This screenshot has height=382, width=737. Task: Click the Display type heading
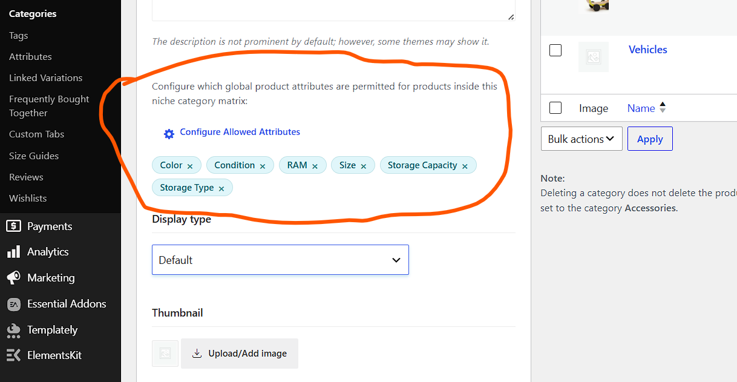click(182, 219)
